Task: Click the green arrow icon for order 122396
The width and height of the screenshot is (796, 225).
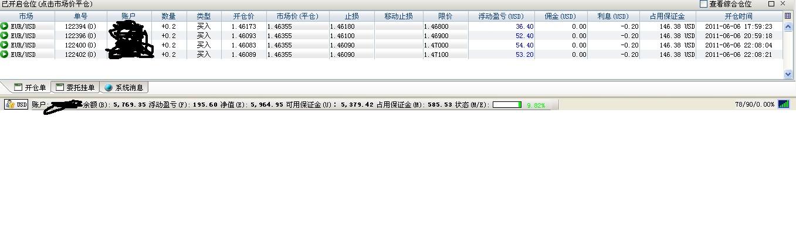Action: [x=5, y=36]
